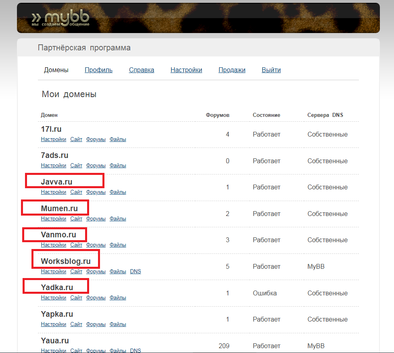This screenshot has width=394, height=353.
Task: Click the Домен column header
Action: point(49,115)
